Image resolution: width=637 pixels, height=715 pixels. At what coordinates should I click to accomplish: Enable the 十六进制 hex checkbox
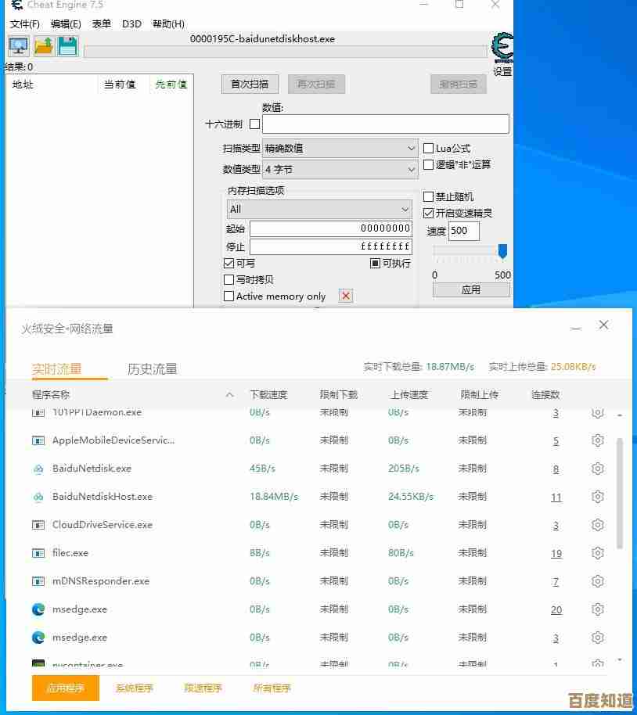point(254,124)
